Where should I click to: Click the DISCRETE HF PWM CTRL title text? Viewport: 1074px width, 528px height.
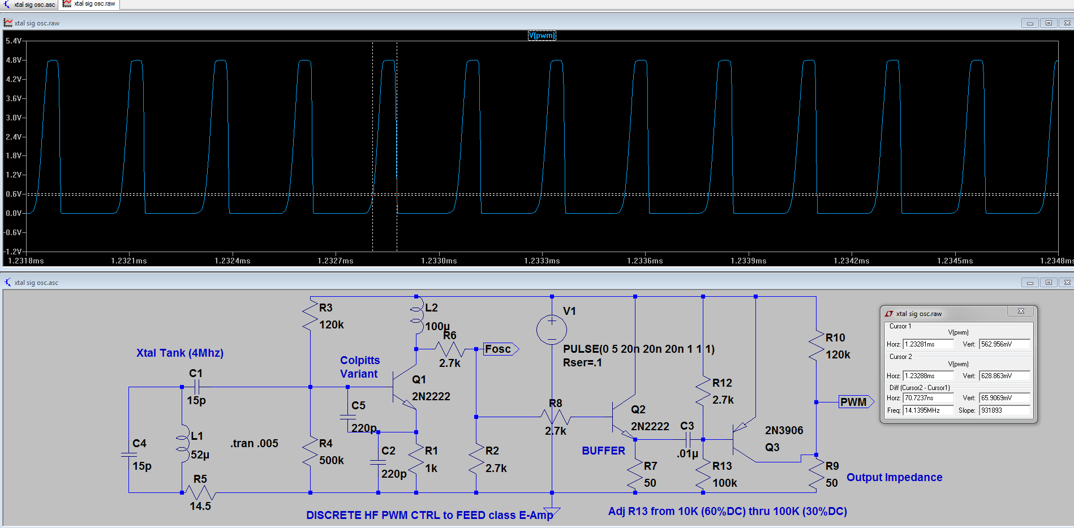coord(429,515)
